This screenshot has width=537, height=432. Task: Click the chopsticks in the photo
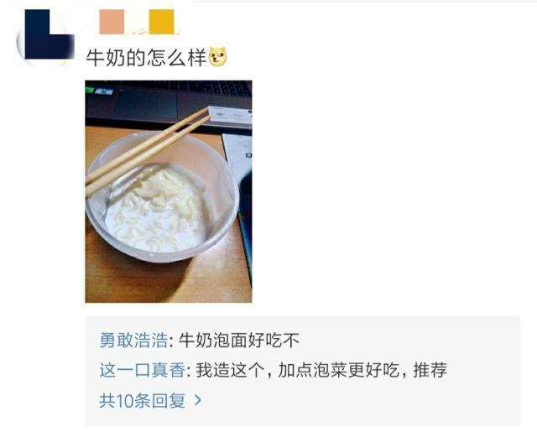tap(148, 151)
